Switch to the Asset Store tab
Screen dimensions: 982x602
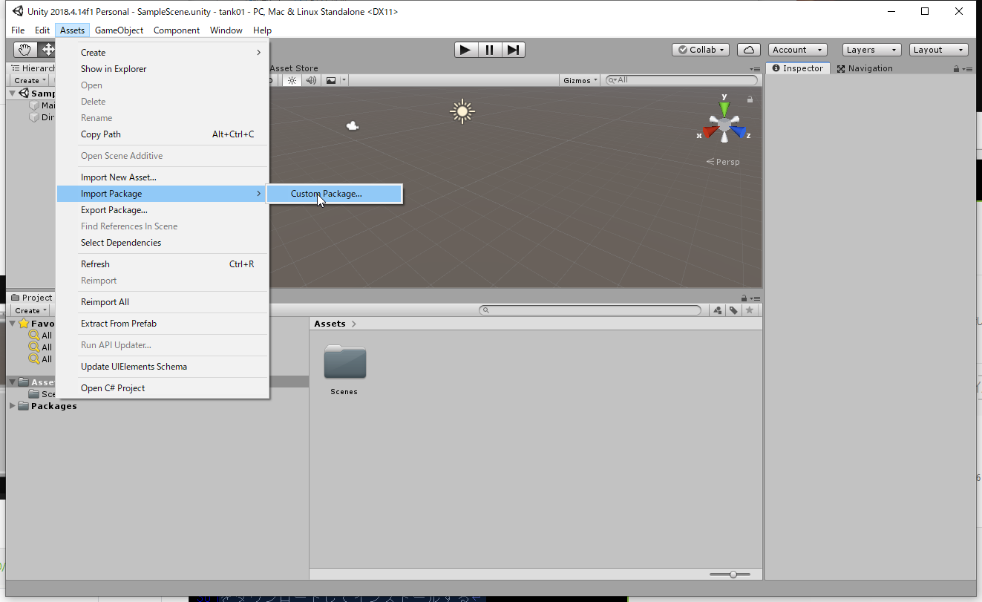coord(293,68)
